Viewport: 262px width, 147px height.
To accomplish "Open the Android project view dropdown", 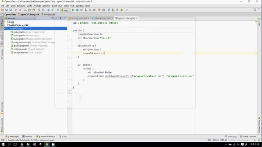I will pyautogui.click(x=20, y=18).
